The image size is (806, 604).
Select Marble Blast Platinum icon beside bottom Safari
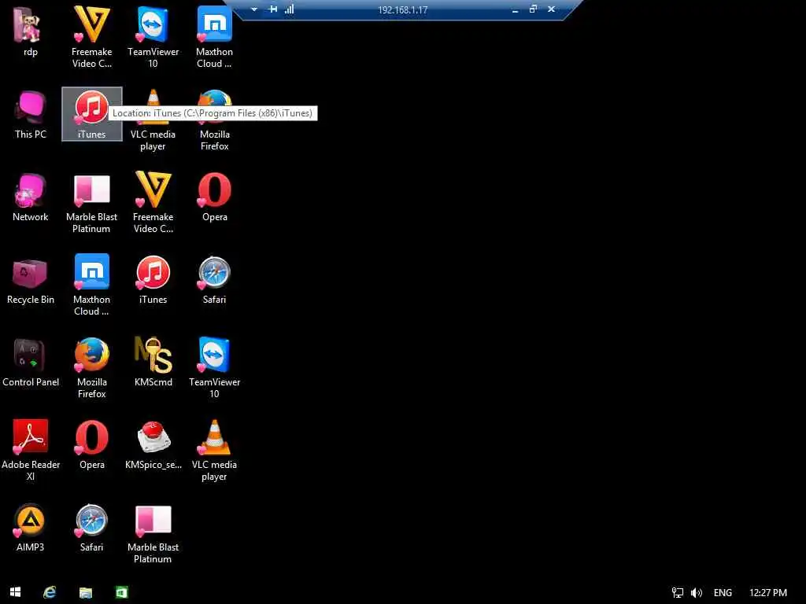(153, 534)
